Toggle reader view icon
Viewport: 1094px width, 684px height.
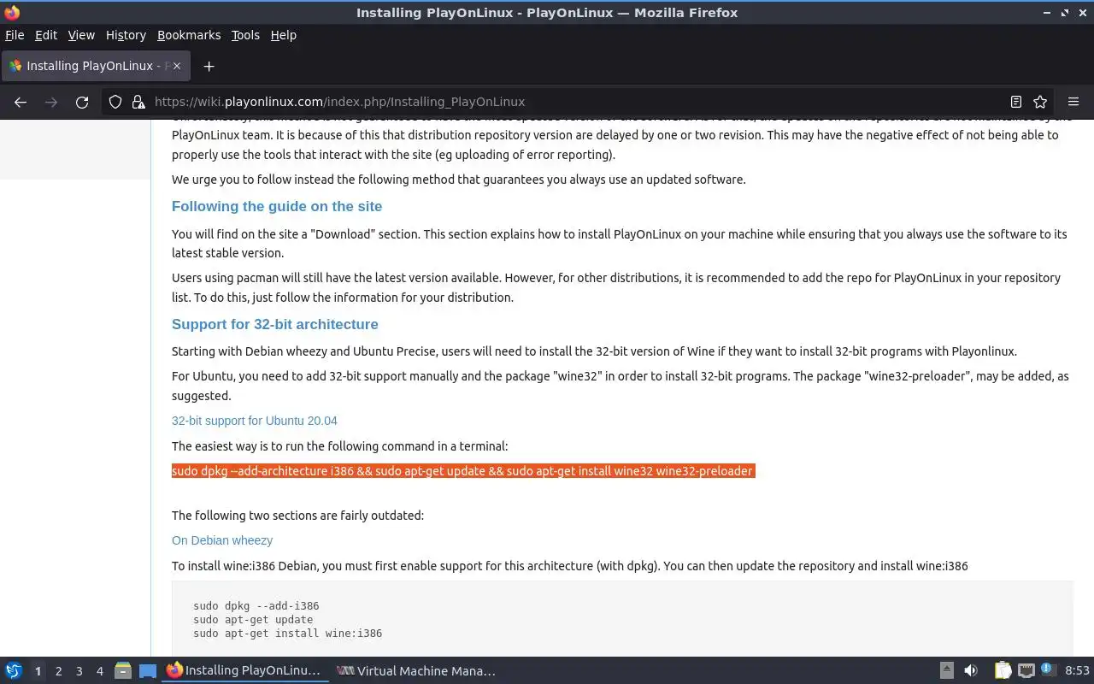click(1016, 102)
